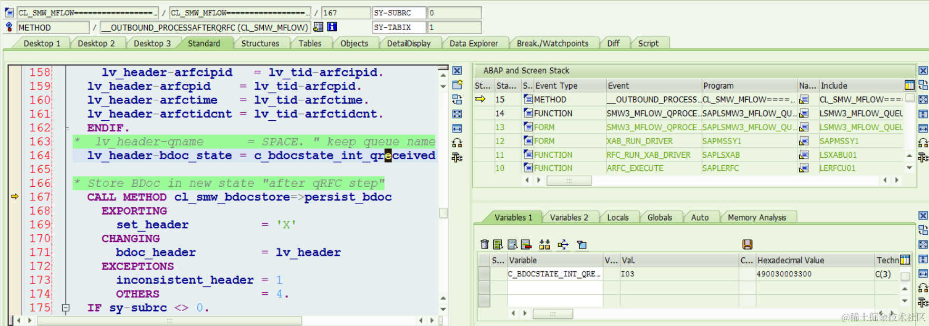The width and height of the screenshot is (929, 326).
Task: Set breakpoint at line 164 margin
Action: 15,155
